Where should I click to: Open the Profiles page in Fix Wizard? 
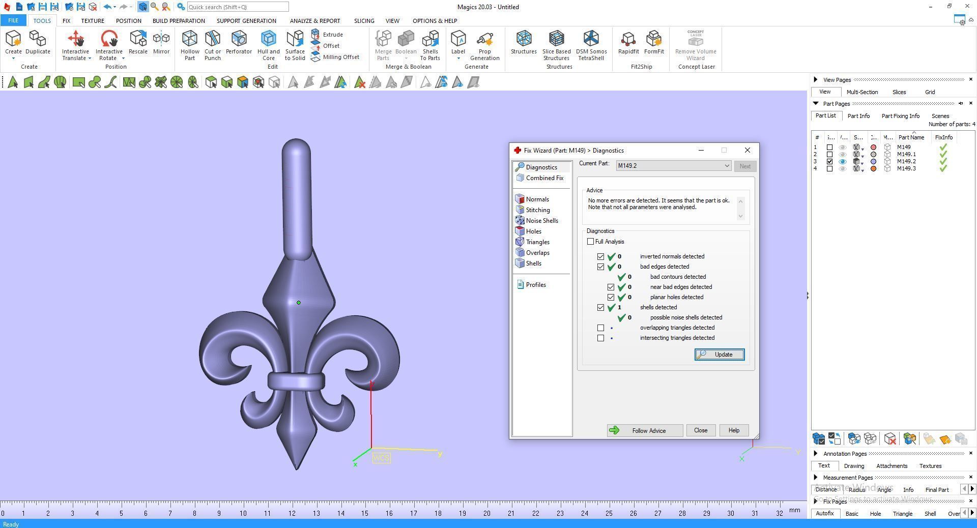[531, 285]
